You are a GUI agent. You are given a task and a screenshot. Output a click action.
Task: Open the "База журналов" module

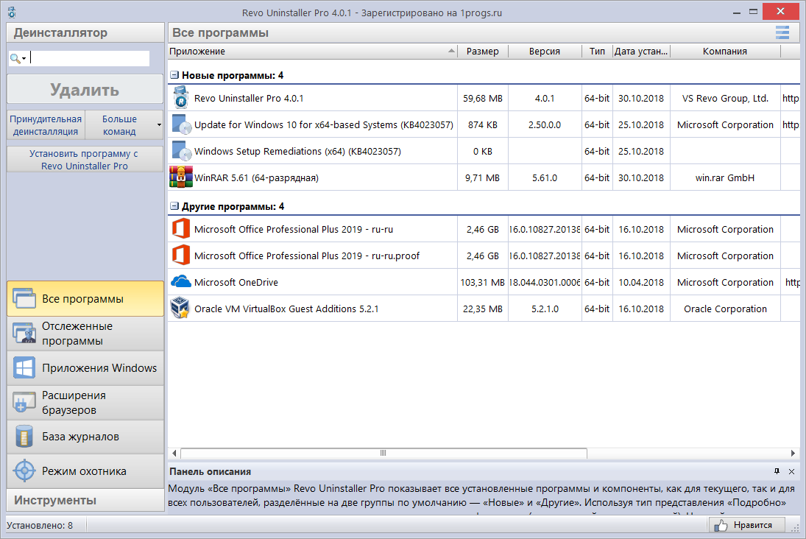pyautogui.click(x=85, y=437)
